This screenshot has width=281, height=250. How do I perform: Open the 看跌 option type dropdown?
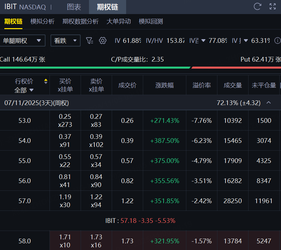[x=66, y=40]
